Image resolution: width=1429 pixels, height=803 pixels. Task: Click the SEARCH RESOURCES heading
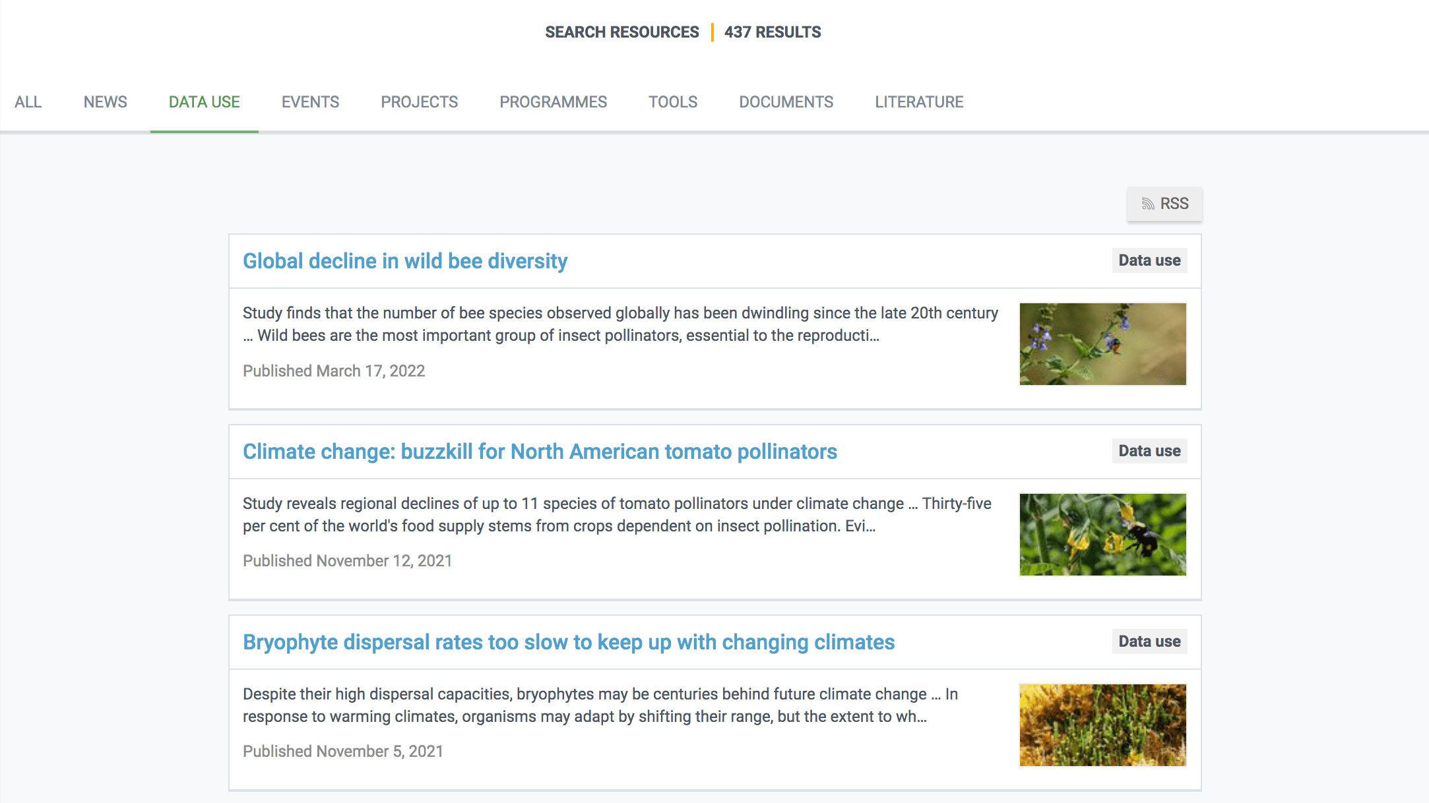pyautogui.click(x=621, y=32)
